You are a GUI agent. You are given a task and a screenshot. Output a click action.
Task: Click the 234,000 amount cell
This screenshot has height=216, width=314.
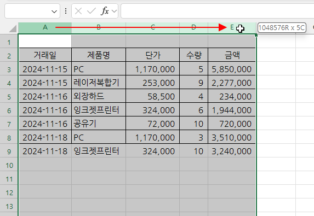pyautogui.click(x=232, y=96)
